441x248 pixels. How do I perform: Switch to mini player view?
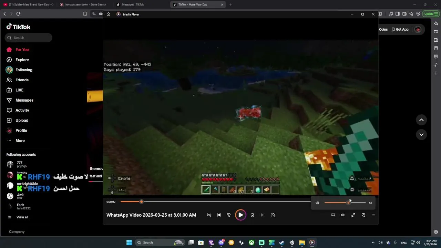click(x=363, y=215)
